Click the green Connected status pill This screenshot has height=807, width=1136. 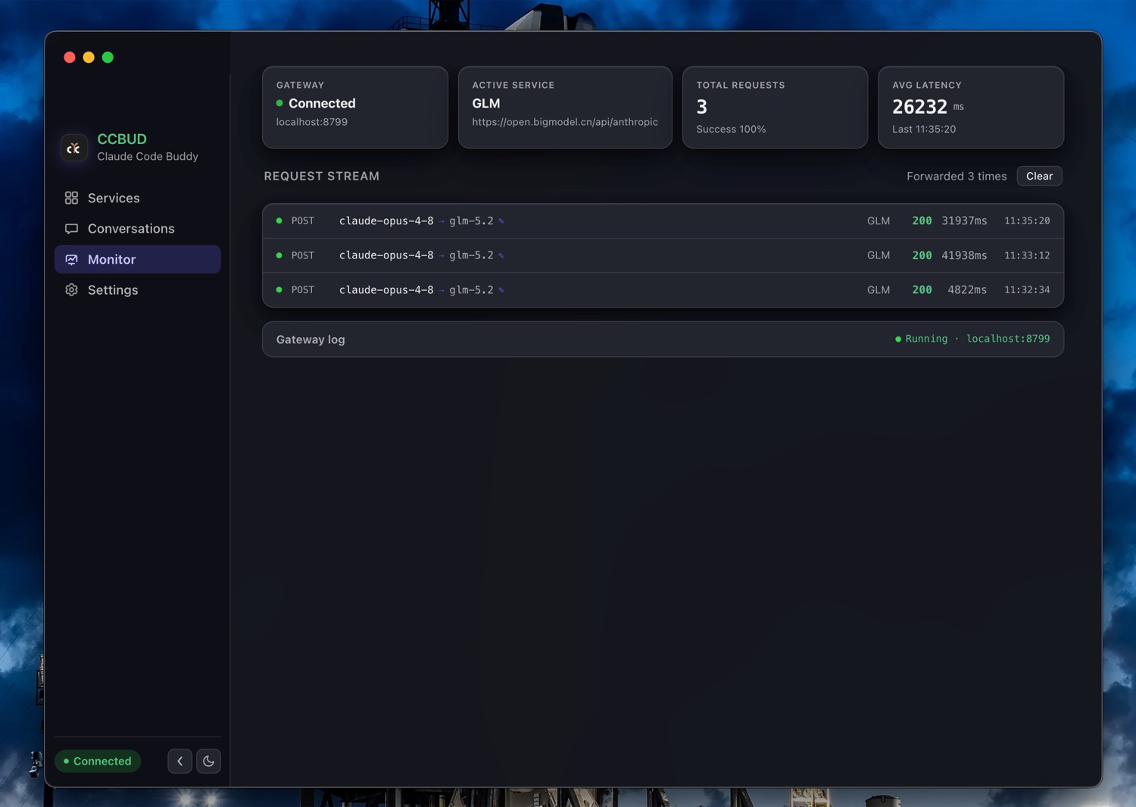click(98, 761)
